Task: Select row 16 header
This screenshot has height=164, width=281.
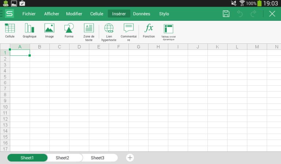Action: [5, 143]
